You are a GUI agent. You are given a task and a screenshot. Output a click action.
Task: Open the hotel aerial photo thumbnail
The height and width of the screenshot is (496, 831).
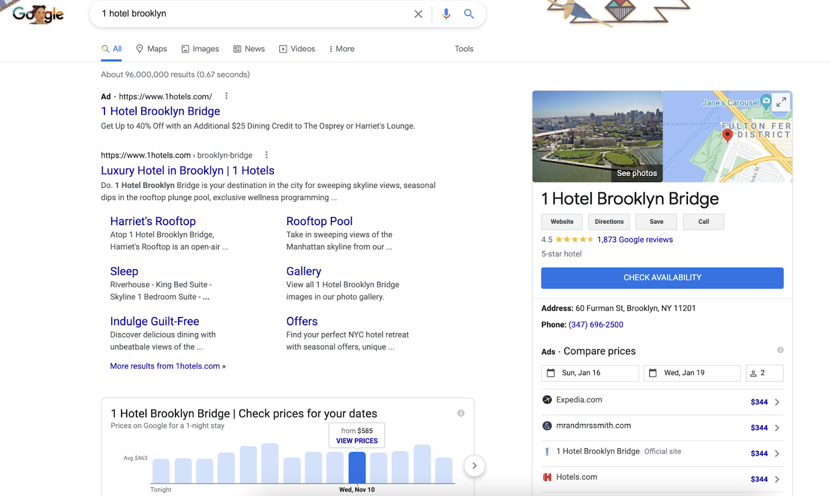click(597, 136)
